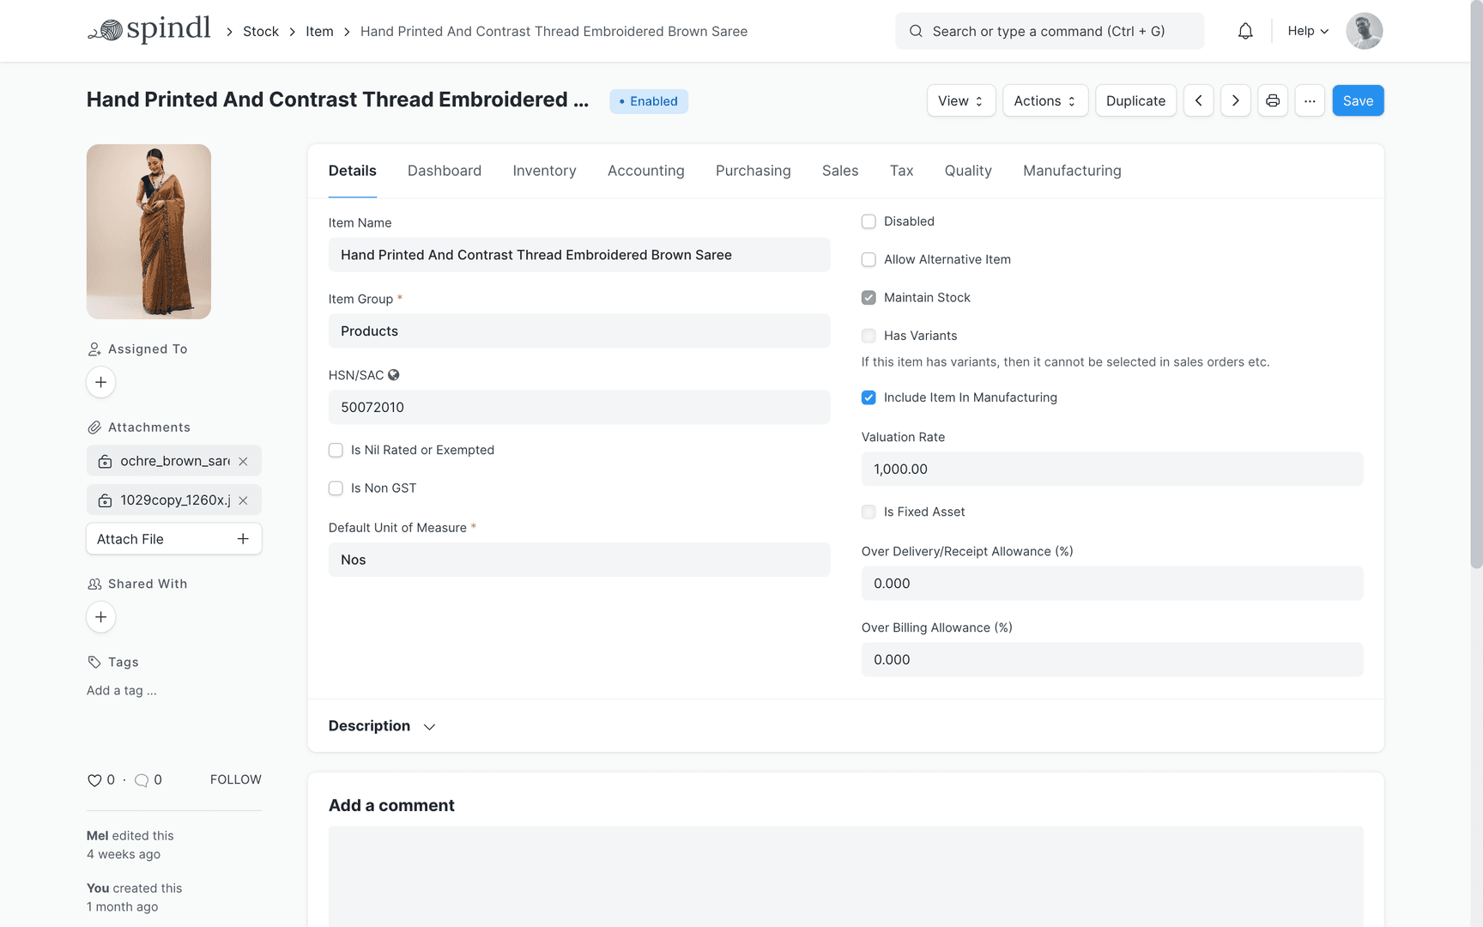Open the three-dot more options menu

coord(1310,100)
